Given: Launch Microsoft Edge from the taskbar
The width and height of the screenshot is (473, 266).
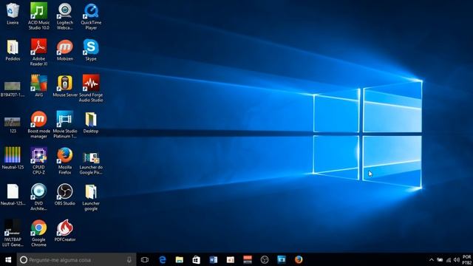Looking at the screenshot, I should pos(163,259).
